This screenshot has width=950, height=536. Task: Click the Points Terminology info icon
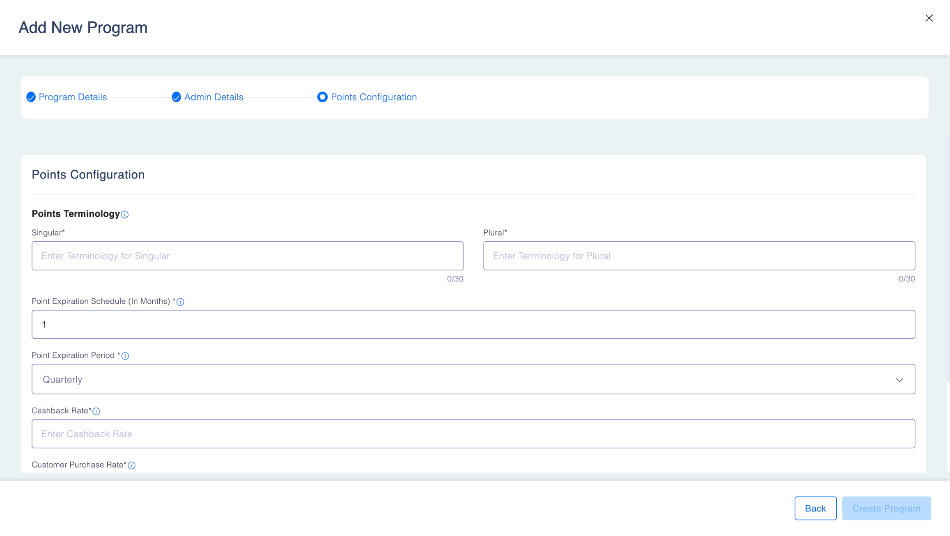click(x=125, y=215)
